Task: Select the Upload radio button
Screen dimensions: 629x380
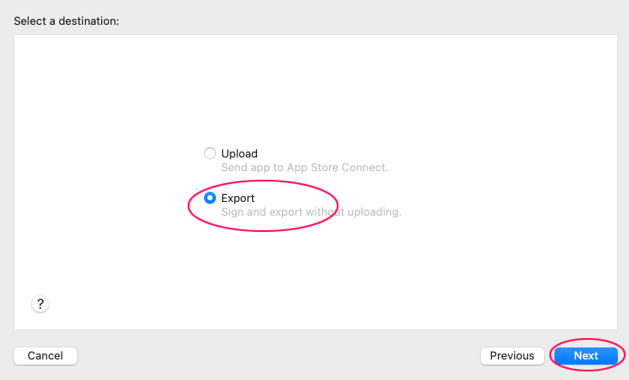Action: click(x=210, y=153)
